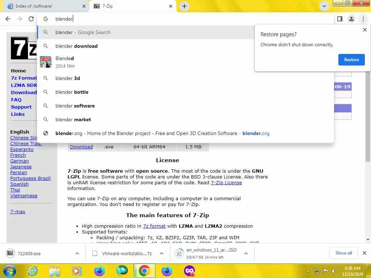Viewport: 371px width, 278px height.
Task: Switch language to Vietnamese
Action: 24,196
